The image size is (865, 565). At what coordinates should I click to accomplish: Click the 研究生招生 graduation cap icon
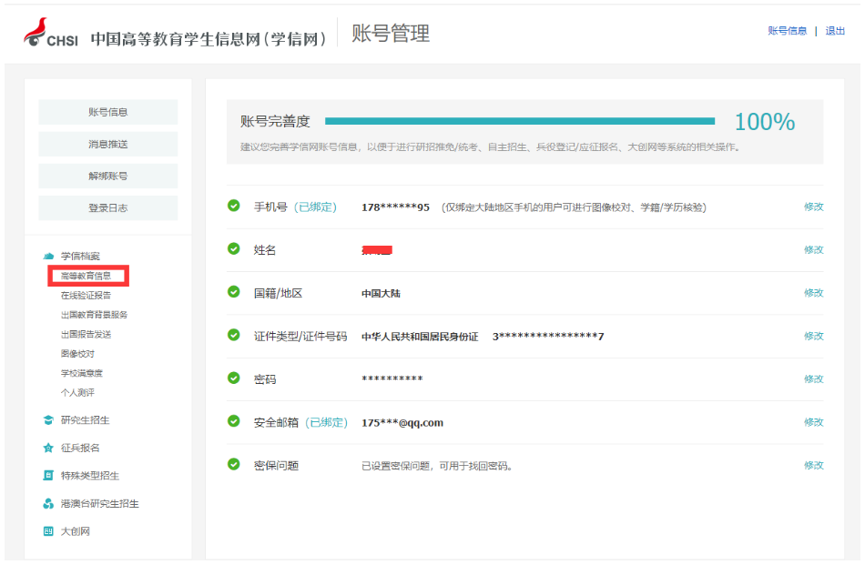click(48, 420)
